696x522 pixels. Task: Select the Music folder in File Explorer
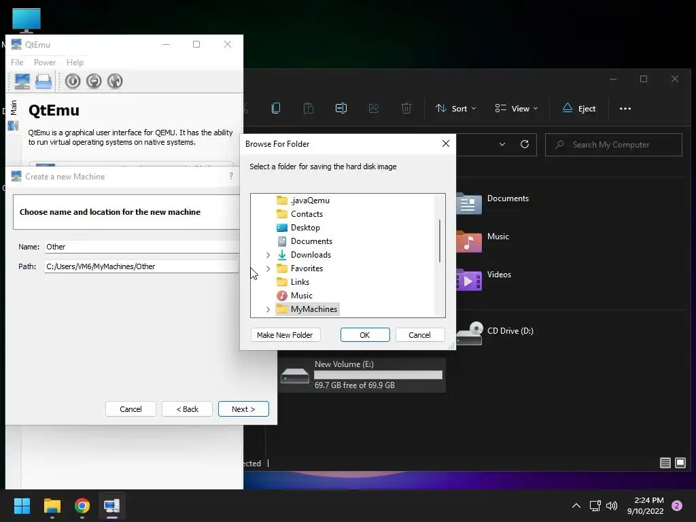(483, 241)
